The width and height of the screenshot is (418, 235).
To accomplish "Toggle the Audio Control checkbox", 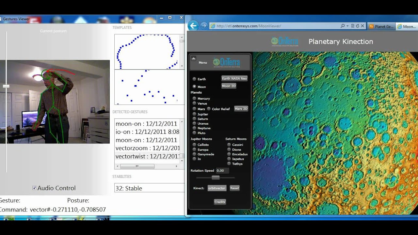I will (x=34, y=188).
